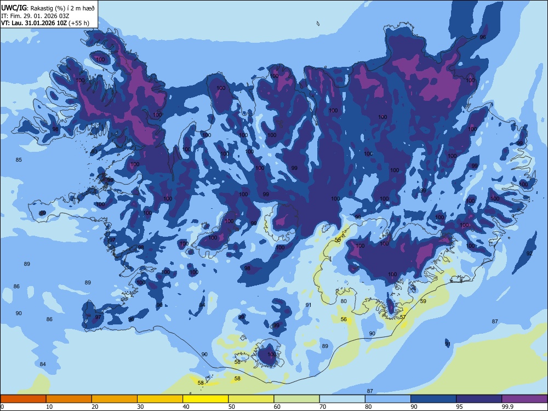548x411 pixels.
Task: Click the '99.9' legend scale label
Action: click(x=507, y=407)
